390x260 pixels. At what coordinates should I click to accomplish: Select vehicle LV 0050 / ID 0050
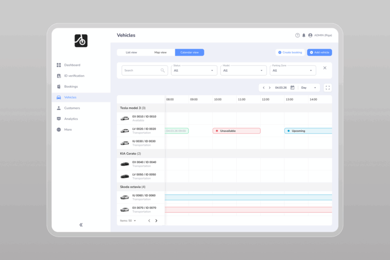141,177
